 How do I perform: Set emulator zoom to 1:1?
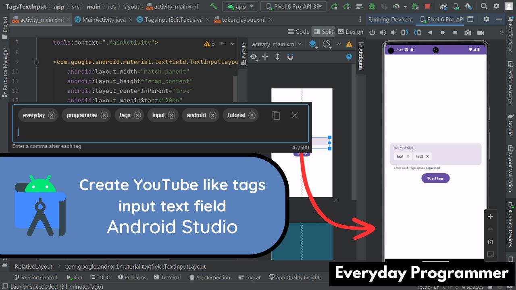click(x=490, y=242)
